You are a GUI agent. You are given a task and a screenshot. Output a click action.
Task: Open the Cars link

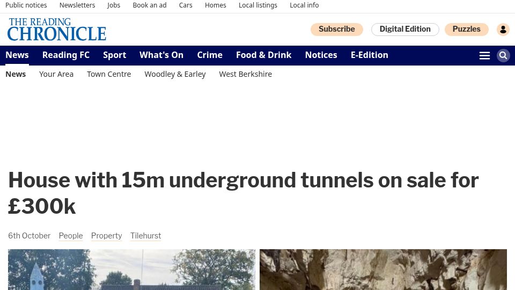[186, 5]
